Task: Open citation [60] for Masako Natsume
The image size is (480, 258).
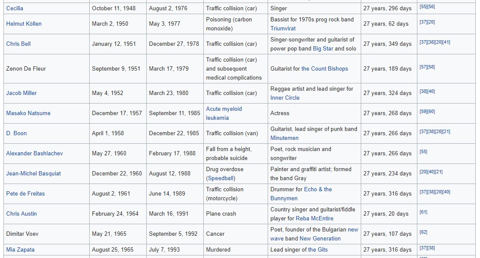Action: point(431,111)
